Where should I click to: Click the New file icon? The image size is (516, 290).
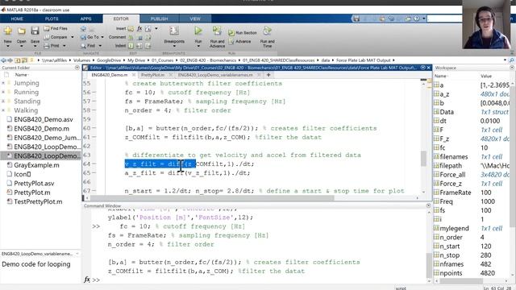8,31
